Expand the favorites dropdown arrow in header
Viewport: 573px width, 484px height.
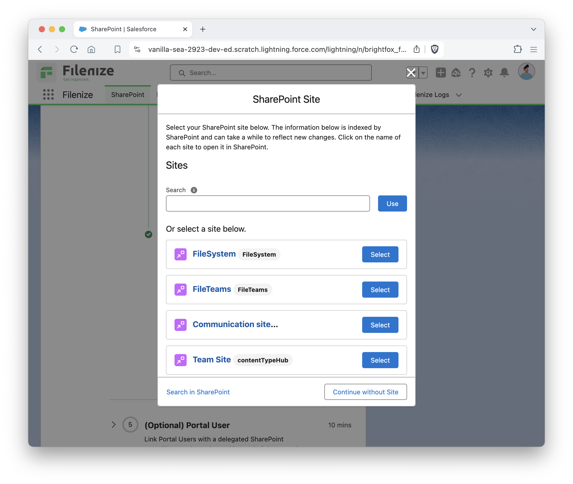[x=423, y=73]
